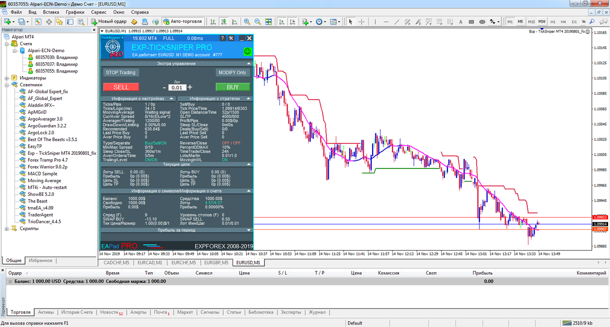
Task: Collapse the Экстра управление section
Action: coord(249,63)
